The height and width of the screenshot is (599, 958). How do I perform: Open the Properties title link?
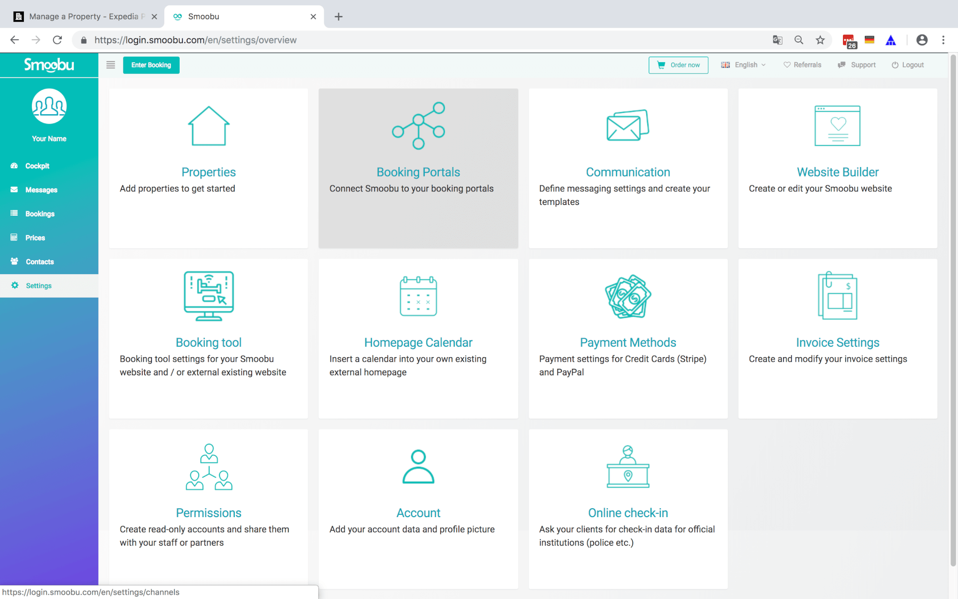[209, 172]
